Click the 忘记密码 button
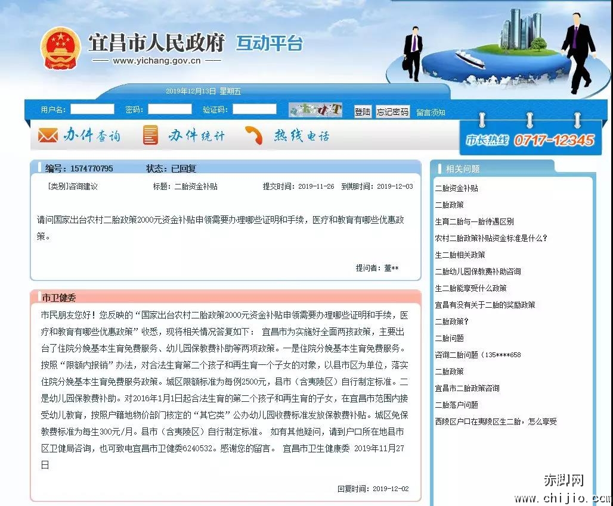 [x=392, y=112]
